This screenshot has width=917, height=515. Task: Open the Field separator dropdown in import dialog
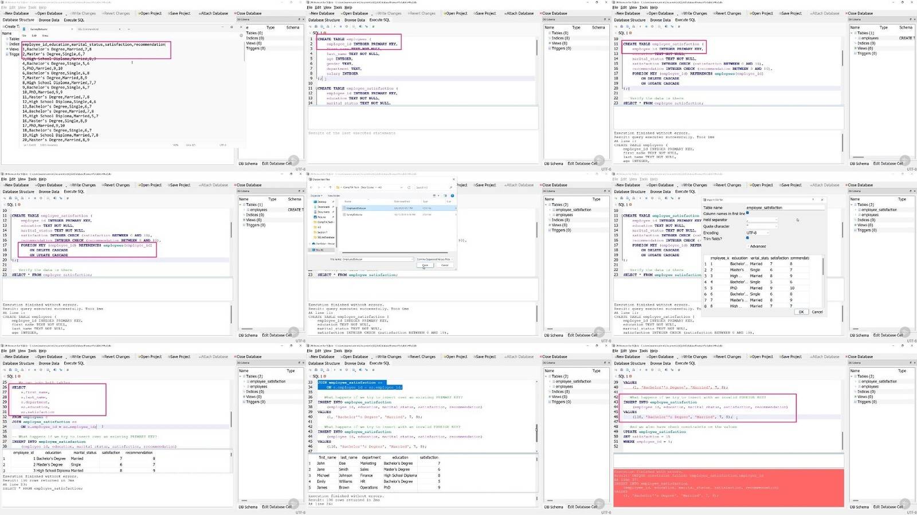[762, 220]
